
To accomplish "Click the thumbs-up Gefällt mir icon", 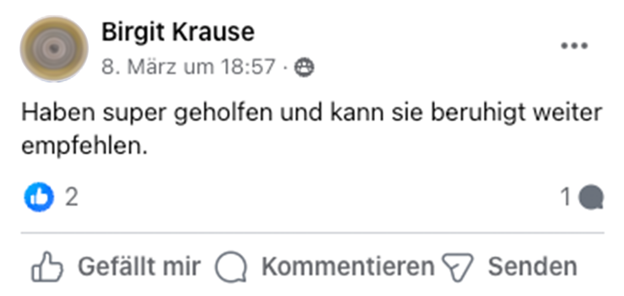I will tap(48, 266).
